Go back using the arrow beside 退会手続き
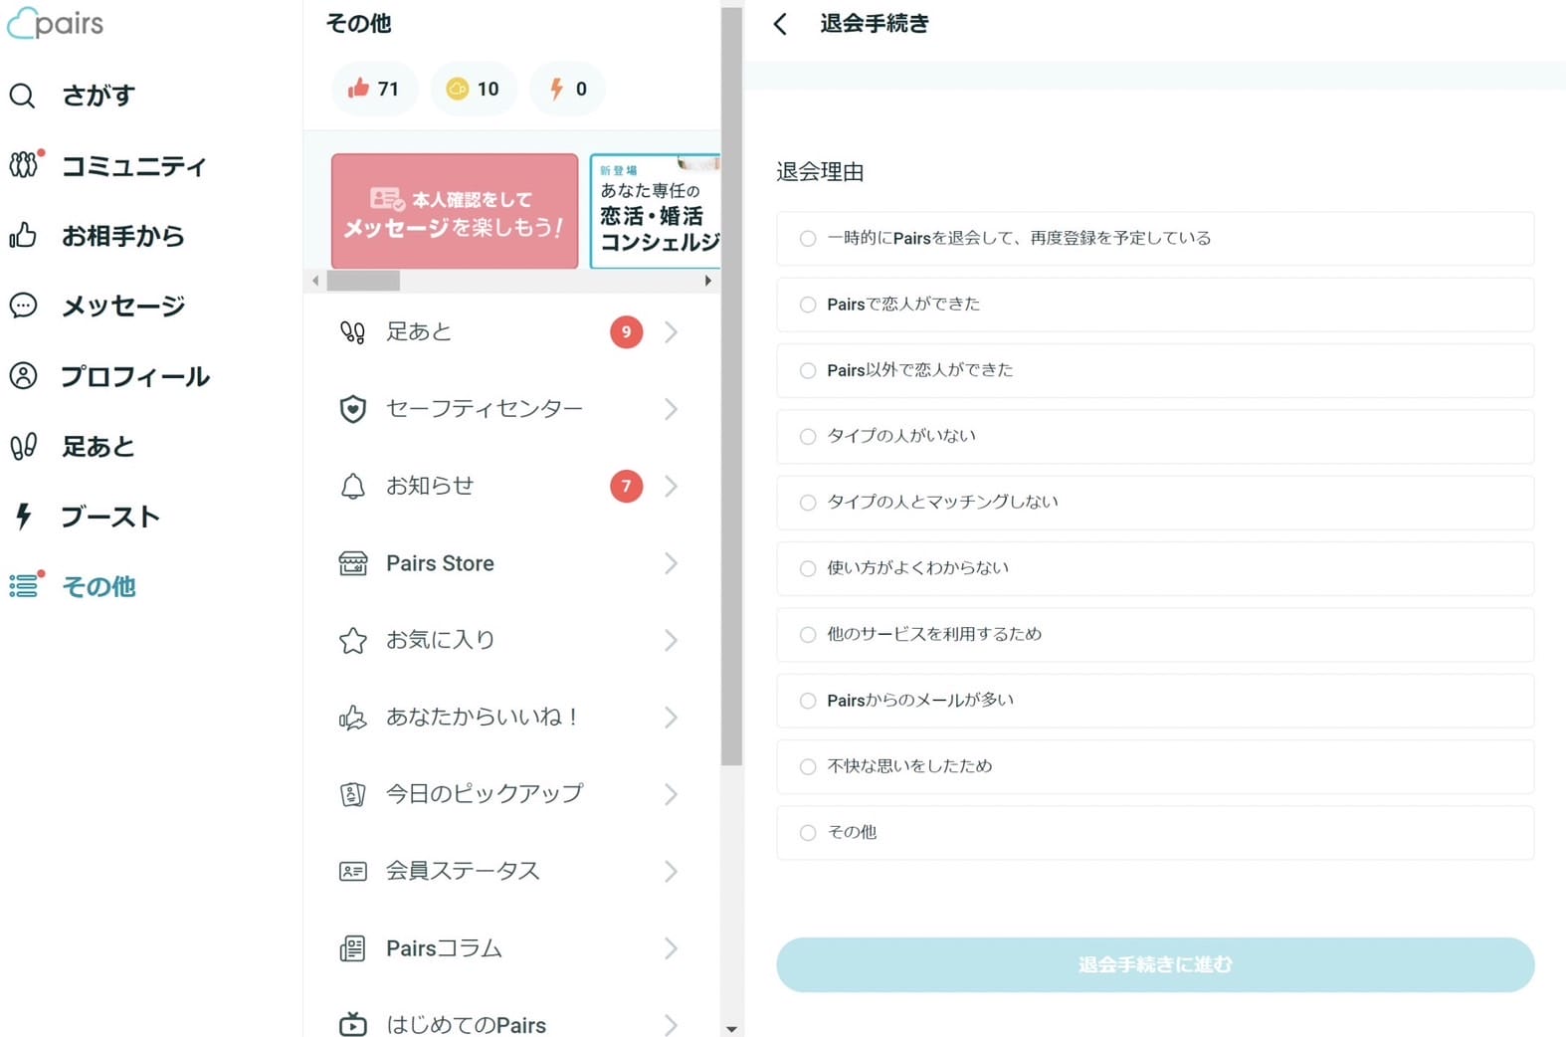The height and width of the screenshot is (1037, 1566). tap(781, 24)
